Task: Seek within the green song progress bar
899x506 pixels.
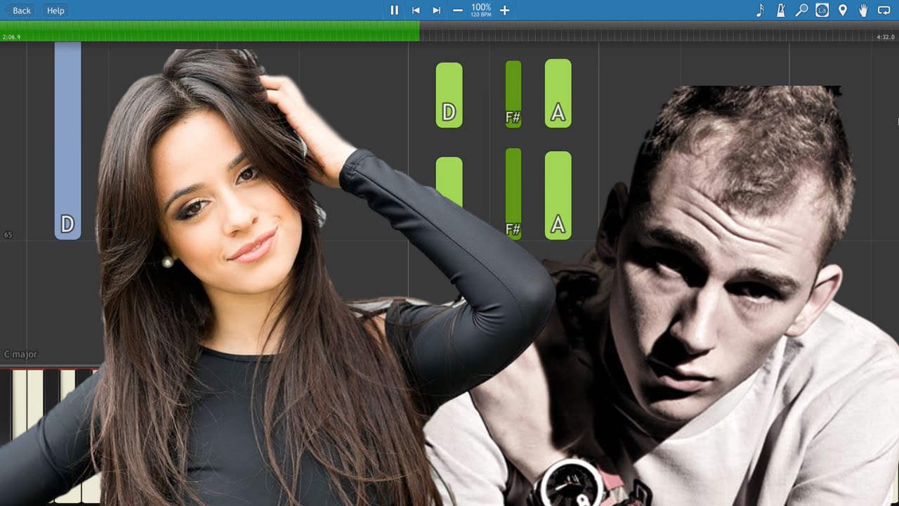Action: point(210,31)
